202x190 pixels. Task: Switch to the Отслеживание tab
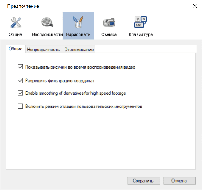click(79, 49)
